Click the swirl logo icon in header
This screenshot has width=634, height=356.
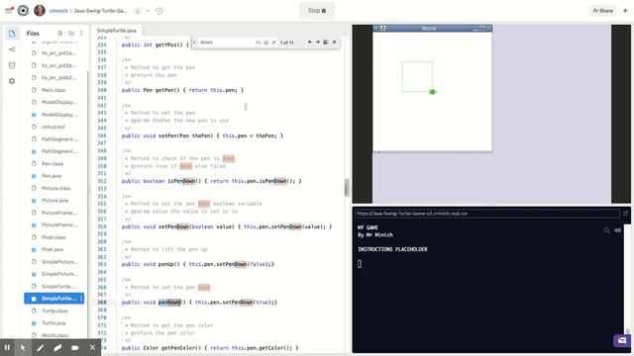click(x=23, y=11)
